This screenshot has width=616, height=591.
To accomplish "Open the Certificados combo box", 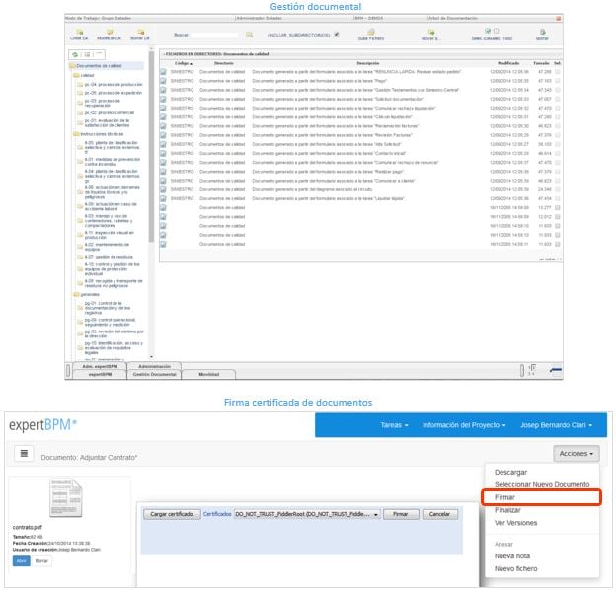I will click(307, 514).
